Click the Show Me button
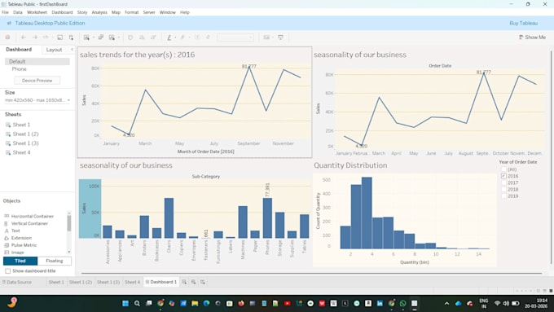554x312 pixels. [x=532, y=37]
